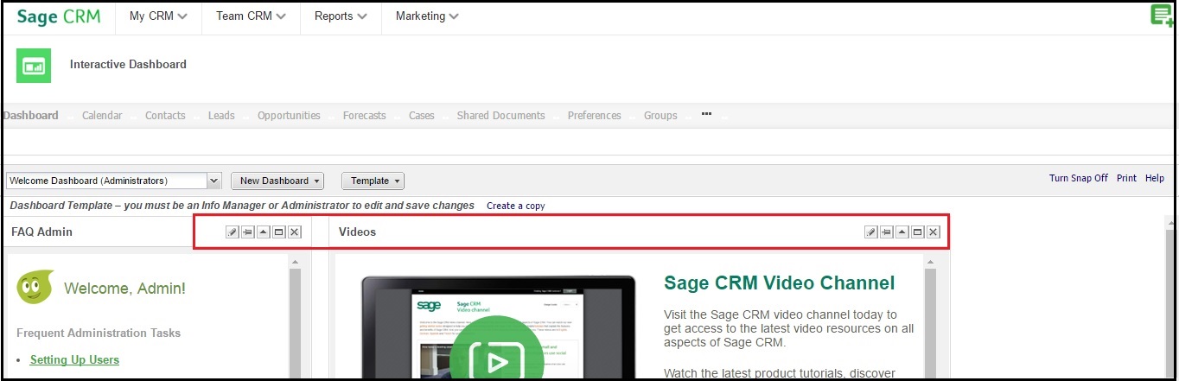Collapse the Videos gadget with up arrow
The width and height of the screenshot is (1179, 381).
(x=902, y=232)
